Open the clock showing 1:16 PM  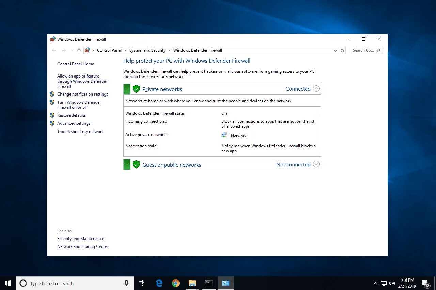tap(407, 283)
